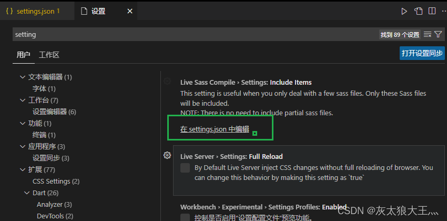447x221 pixels.
Task: Select the 用户 settings scope tab
Action: click(23, 55)
